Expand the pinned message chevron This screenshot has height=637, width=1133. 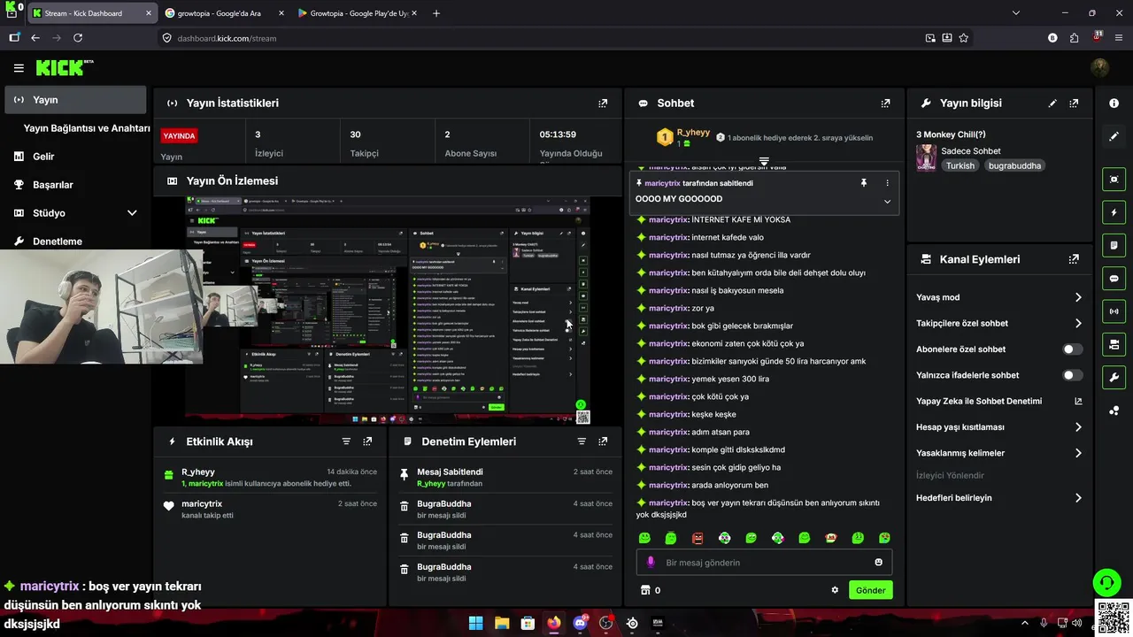[887, 201]
